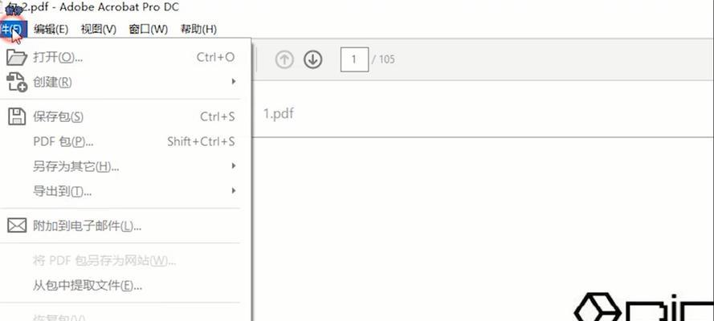This screenshot has width=714, height=321.
Task: Expand the 导出到(T) submenu arrow
Action: (x=234, y=190)
